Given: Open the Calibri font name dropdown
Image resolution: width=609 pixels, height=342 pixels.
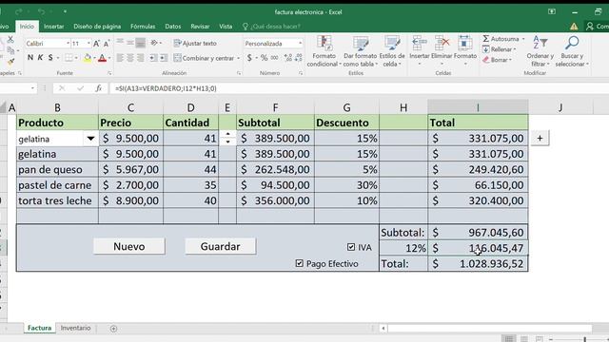Looking at the screenshot, I should point(68,44).
